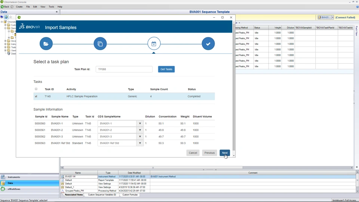
Task: Open the Edit menu
Action: (x=35, y=7)
